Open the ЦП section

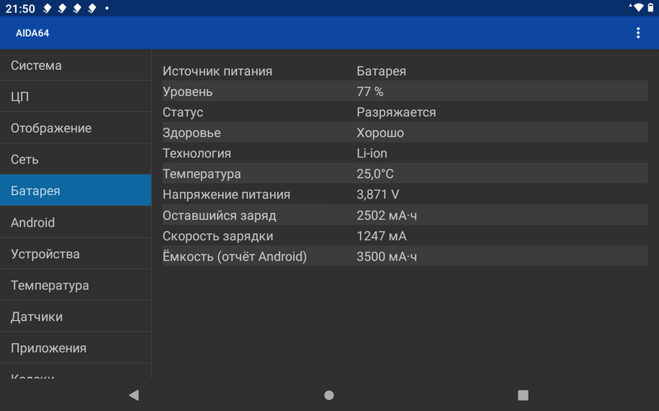[76, 96]
